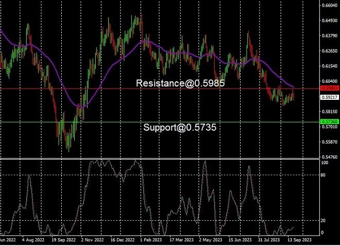Click the 19 Sep 2022 date label
Image resolution: width=340 pixels, height=246 pixels.
point(63,240)
